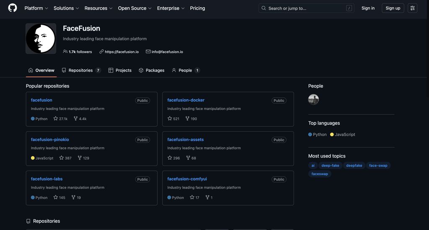The image size is (429, 230).
Task: Click the followers people icon
Action: (x=65, y=52)
